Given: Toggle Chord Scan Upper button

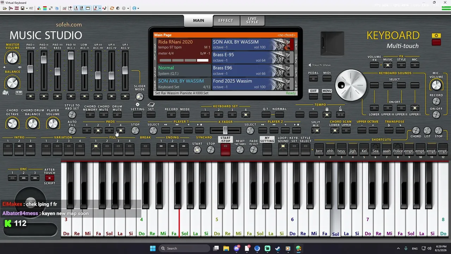Looking at the screenshot, I should pyautogui.click(x=346, y=131).
